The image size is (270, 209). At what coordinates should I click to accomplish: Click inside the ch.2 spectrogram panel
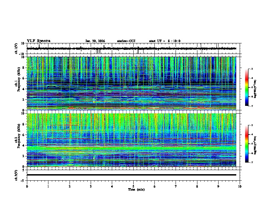coord(131,140)
